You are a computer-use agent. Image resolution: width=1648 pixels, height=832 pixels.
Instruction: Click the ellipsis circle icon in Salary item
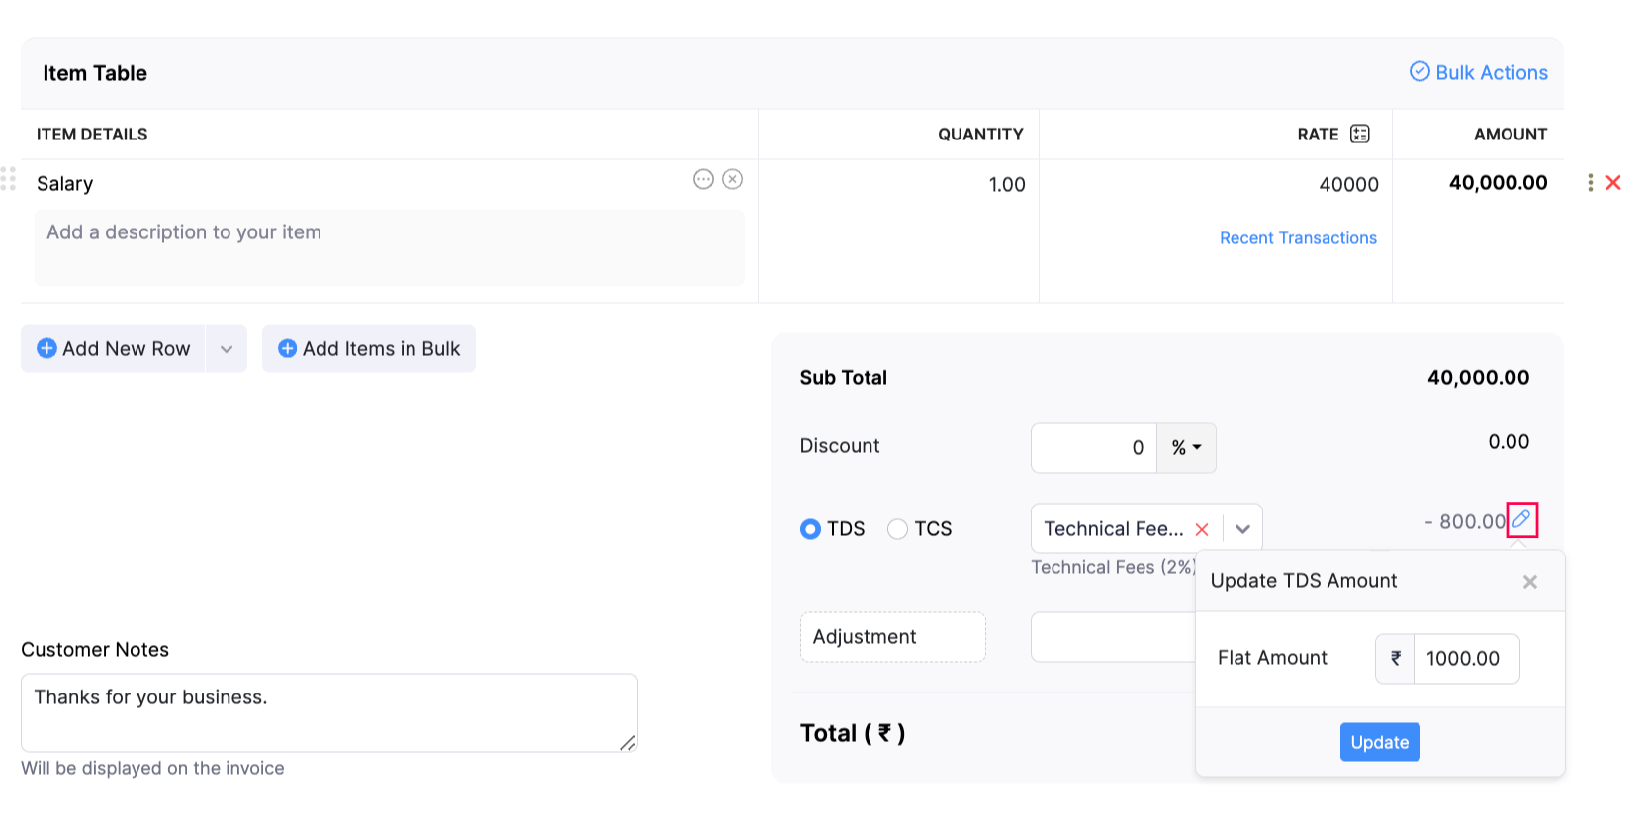(703, 179)
